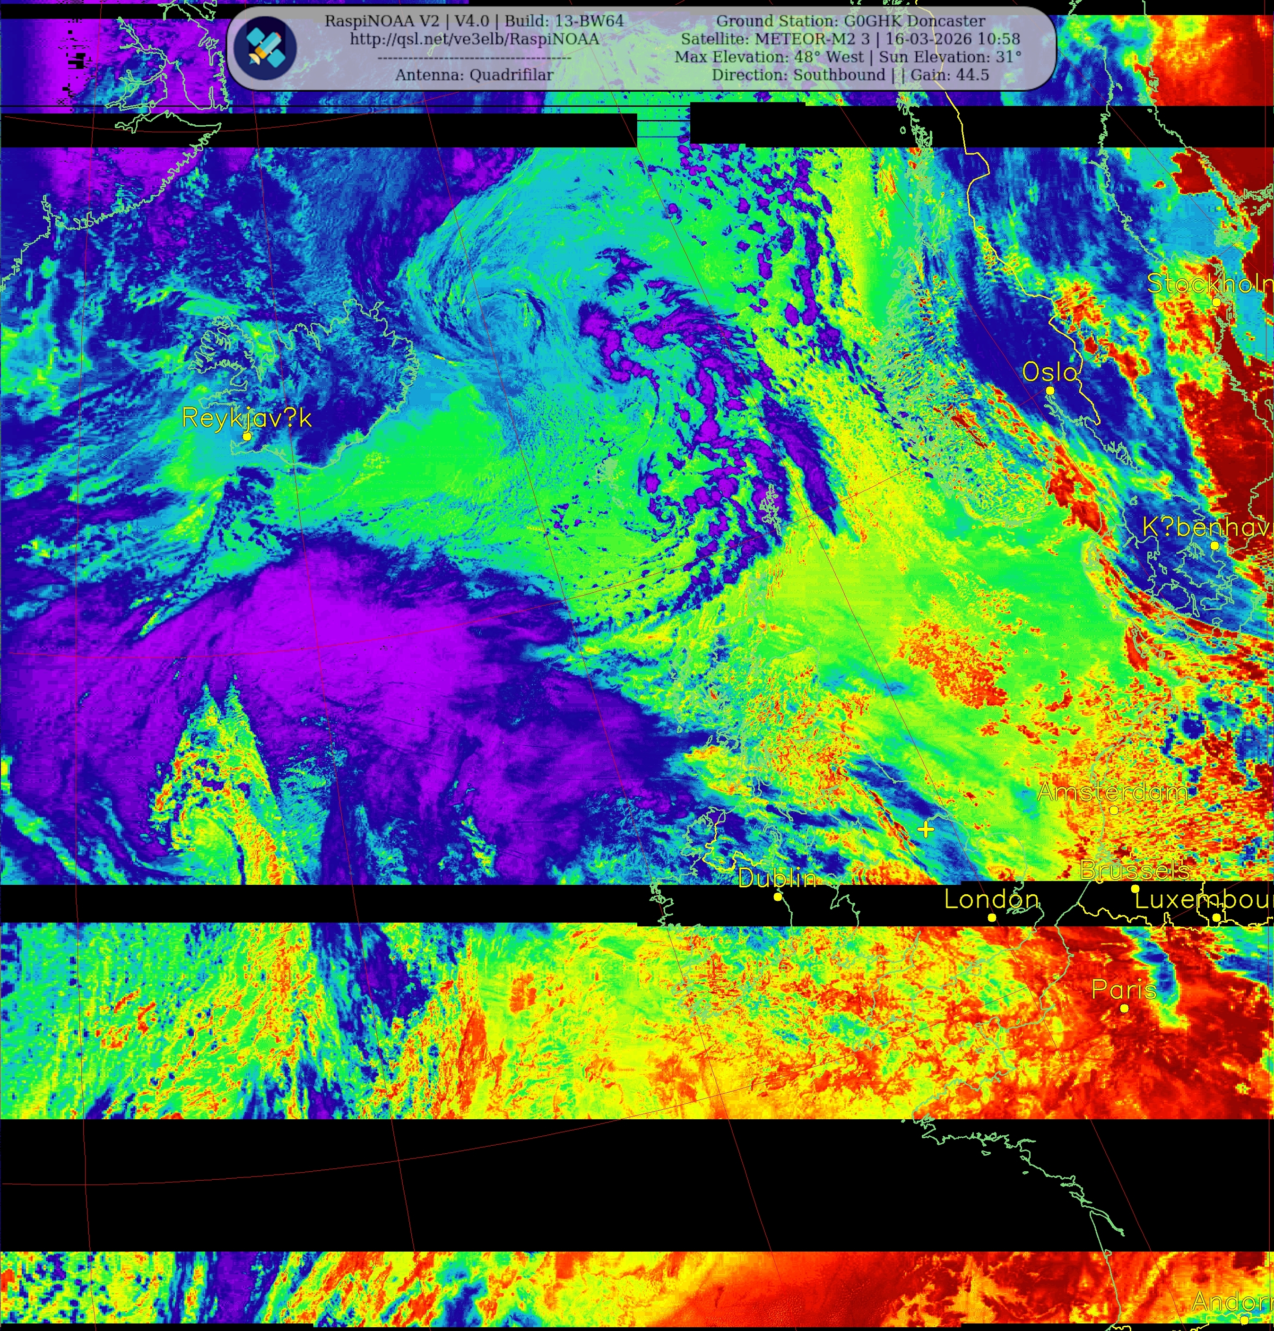Click the Oslo city dot marker

[1050, 390]
